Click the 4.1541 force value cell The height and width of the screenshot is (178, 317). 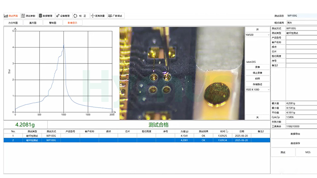coord(184,136)
